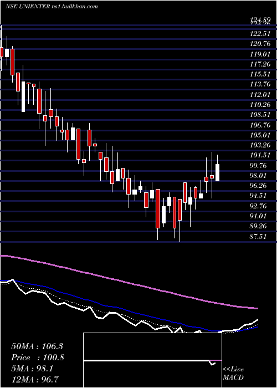Select the 120.76 price axis label
This screenshot has width=277, height=388.
click(x=260, y=44)
